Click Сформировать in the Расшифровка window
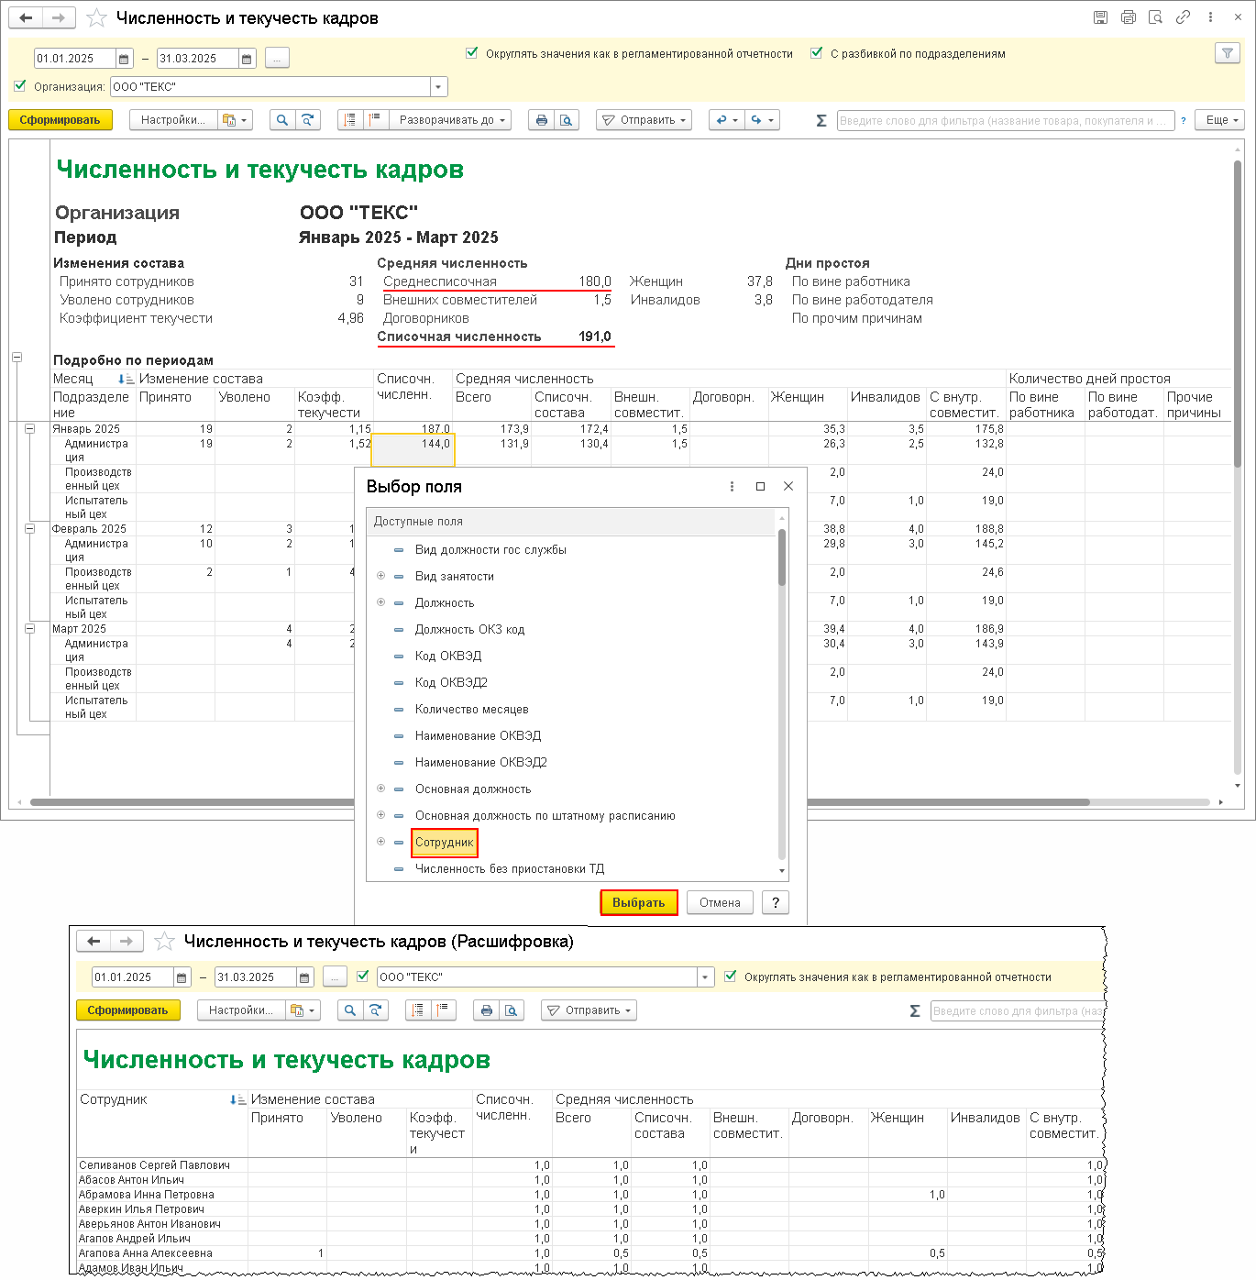This screenshot has height=1280, width=1256. click(128, 1010)
